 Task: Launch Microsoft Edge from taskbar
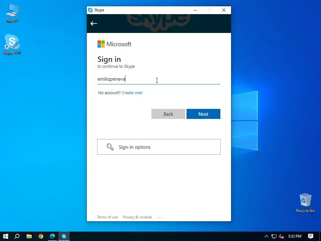click(x=52, y=236)
